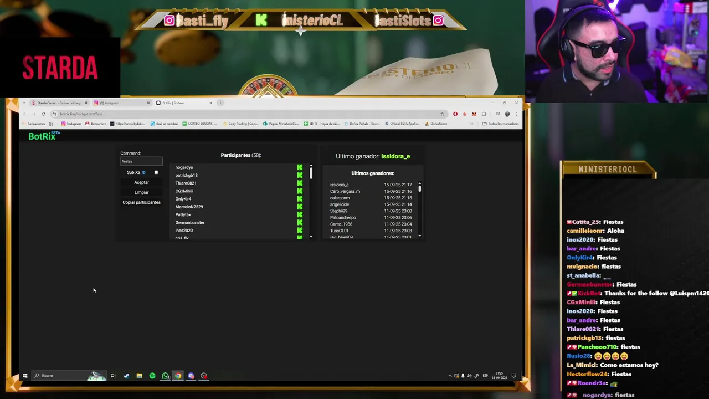Click the taskbar clock showing 21:25
This screenshot has width=709, height=399.
point(500,376)
